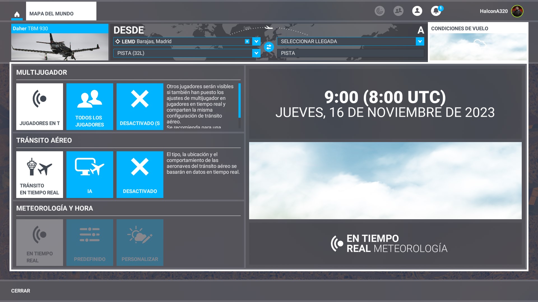Select JUGADORES EN T multiplayer option

pos(40,107)
